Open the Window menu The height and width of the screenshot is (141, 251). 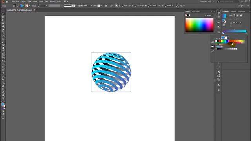click(x=53, y=2)
